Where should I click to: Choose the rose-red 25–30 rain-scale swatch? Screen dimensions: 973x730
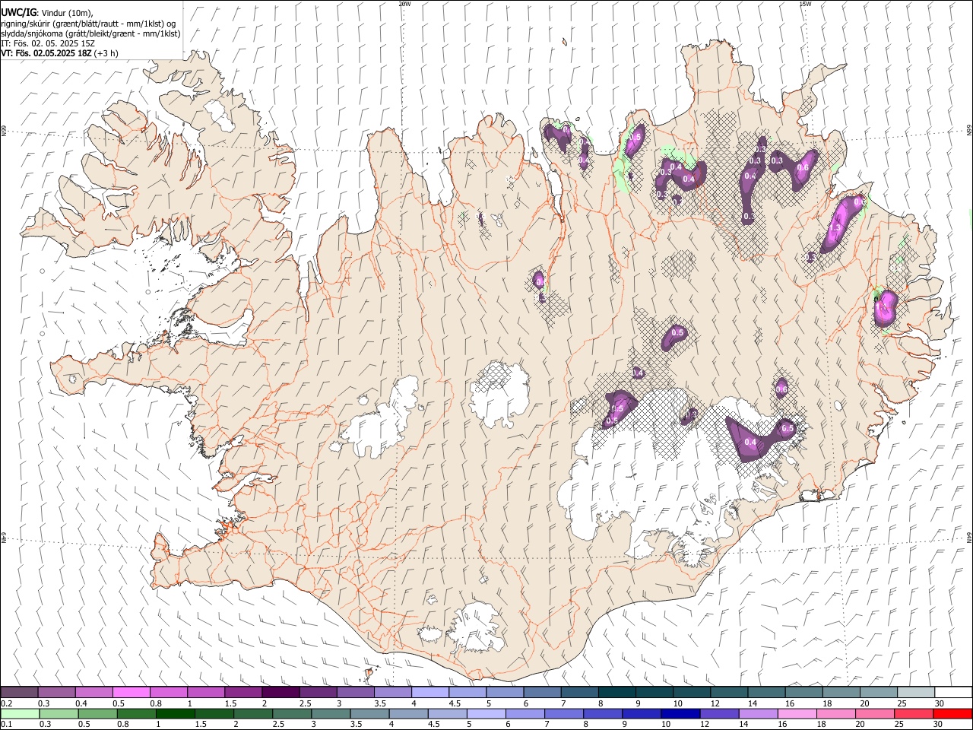click(x=913, y=713)
